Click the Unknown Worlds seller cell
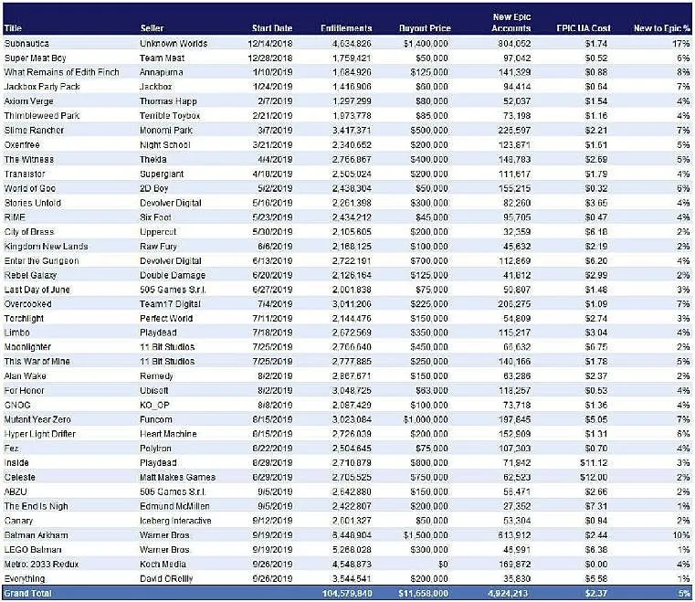The image size is (695, 602). click(x=174, y=44)
